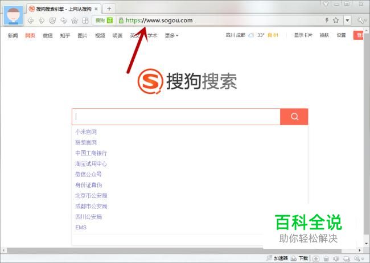Click the trash bin icon in status bar

tap(326, 258)
